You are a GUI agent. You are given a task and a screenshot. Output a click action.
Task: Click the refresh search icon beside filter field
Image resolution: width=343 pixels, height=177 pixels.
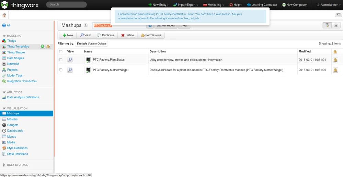tap(150, 26)
